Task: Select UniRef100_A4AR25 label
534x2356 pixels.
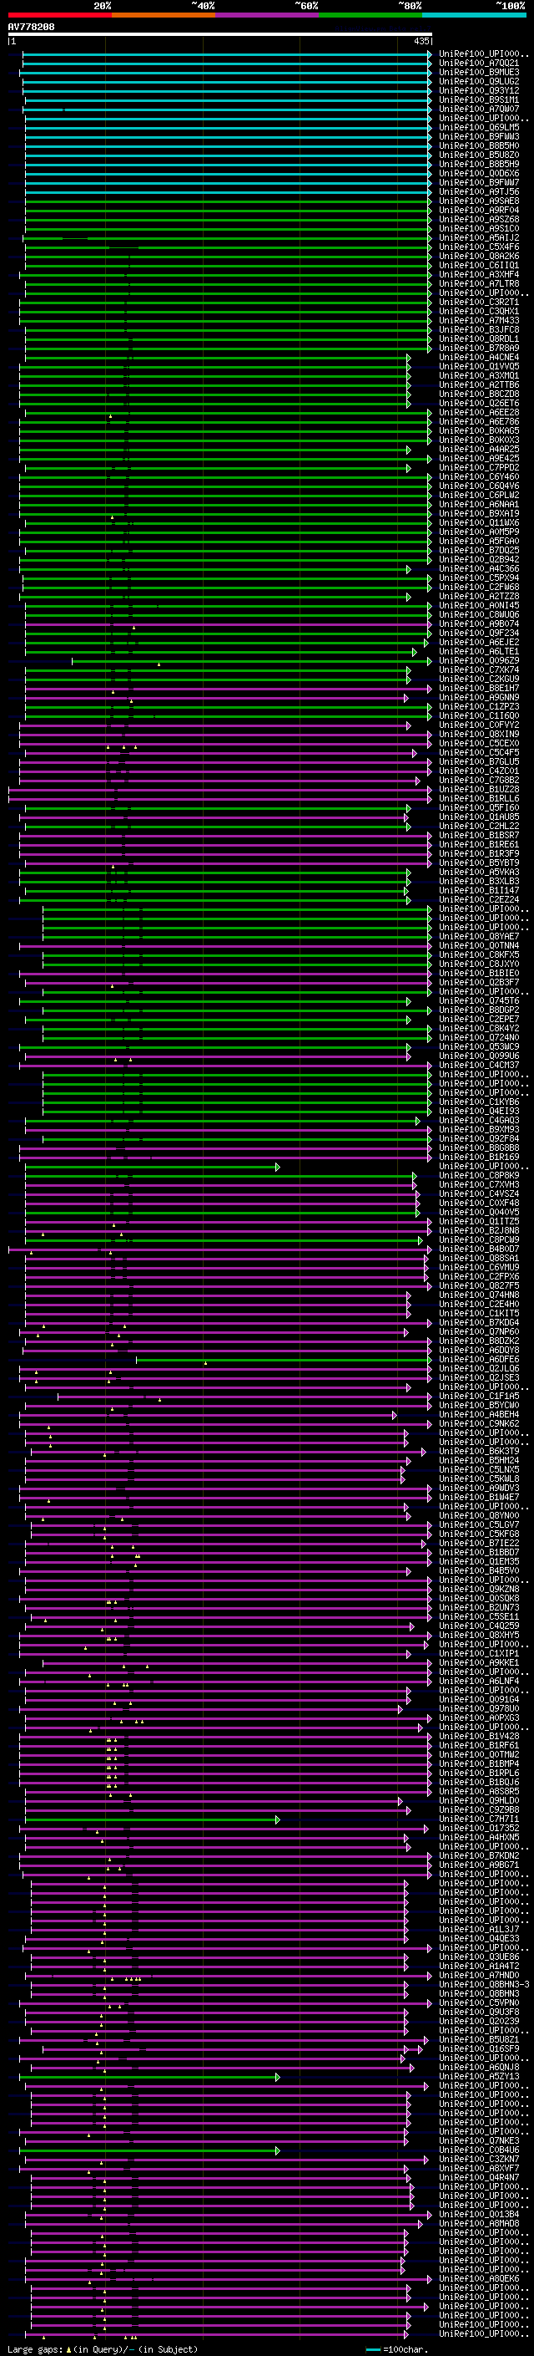Action: 479,449
